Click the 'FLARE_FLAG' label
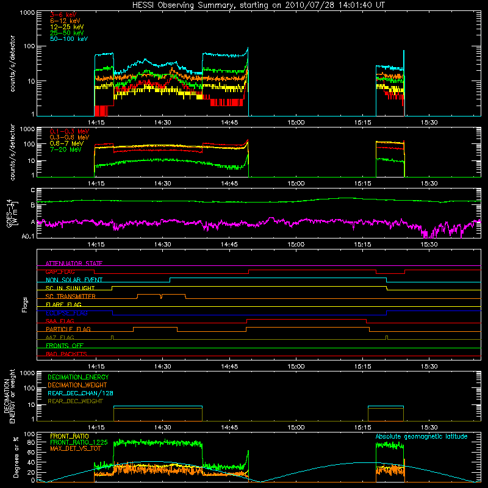Screen dimensions: 488x488 pos(63,304)
